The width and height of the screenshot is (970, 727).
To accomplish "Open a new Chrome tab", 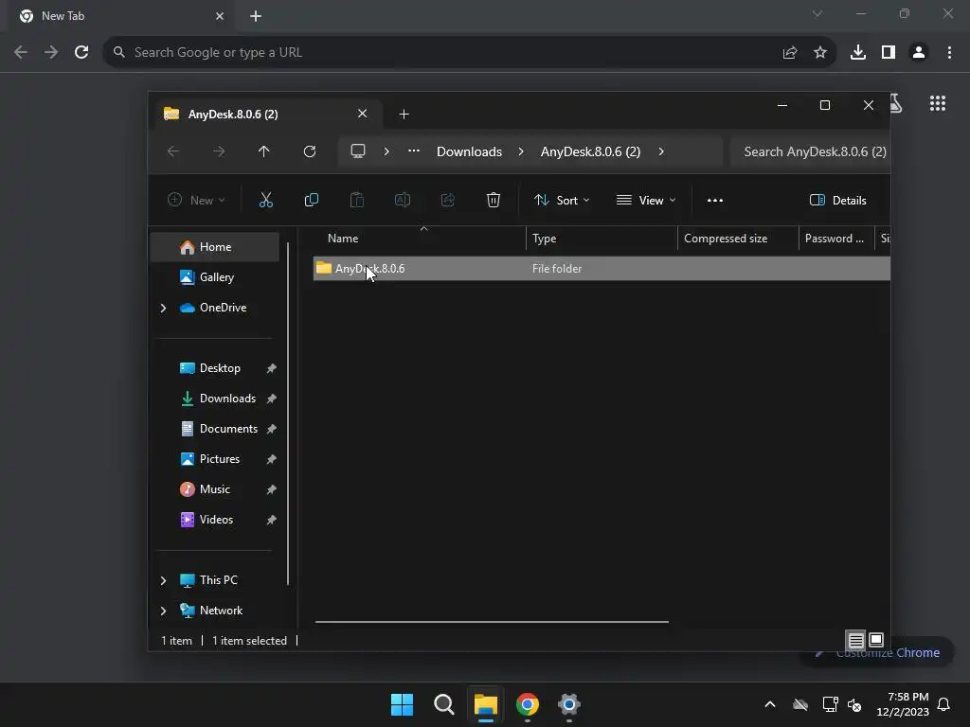I will 256,16.
